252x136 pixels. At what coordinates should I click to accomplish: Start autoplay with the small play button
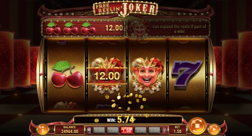point(214,129)
